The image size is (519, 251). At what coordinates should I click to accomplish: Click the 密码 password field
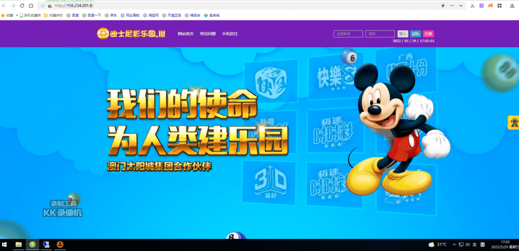coord(380,34)
